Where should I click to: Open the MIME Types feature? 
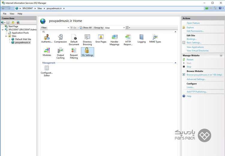(155, 38)
